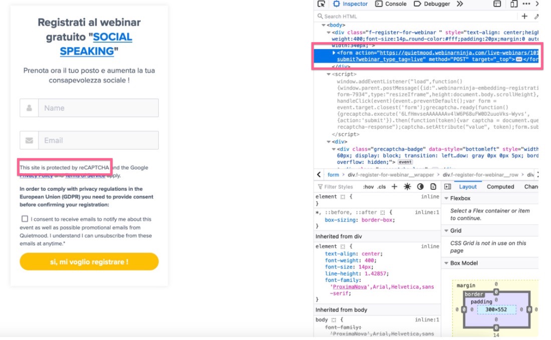Select div.f-register-for-webinar__wrapper breadcrumb
Image resolution: width=551 pixels, height=340 pixels.
(391, 175)
